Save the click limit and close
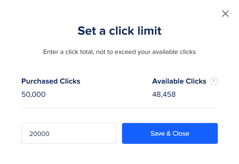Viewport: 239px width, 164px height. point(170,133)
